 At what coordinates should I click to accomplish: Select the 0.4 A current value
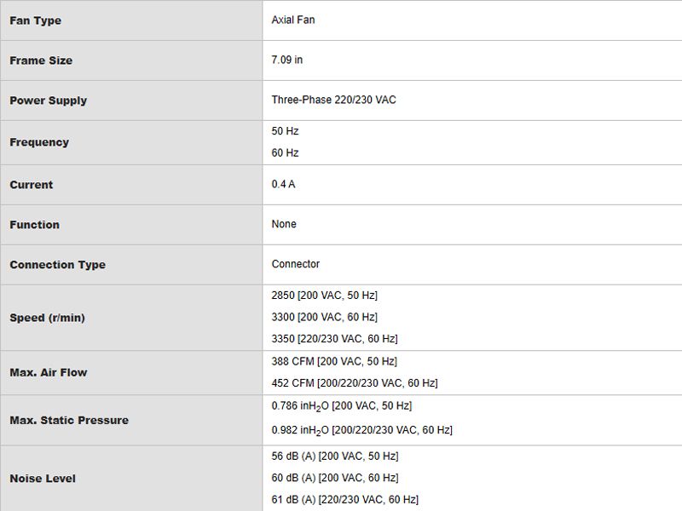pos(283,184)
